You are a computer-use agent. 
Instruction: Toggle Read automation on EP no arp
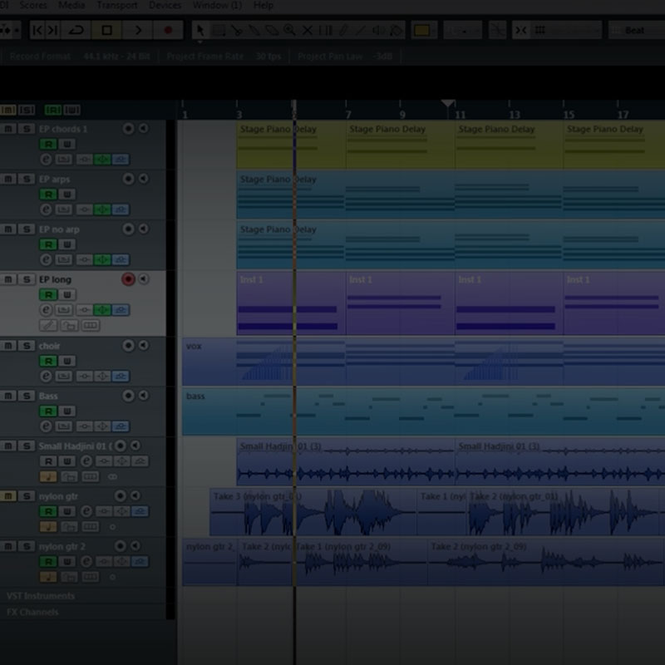[48, 244]
